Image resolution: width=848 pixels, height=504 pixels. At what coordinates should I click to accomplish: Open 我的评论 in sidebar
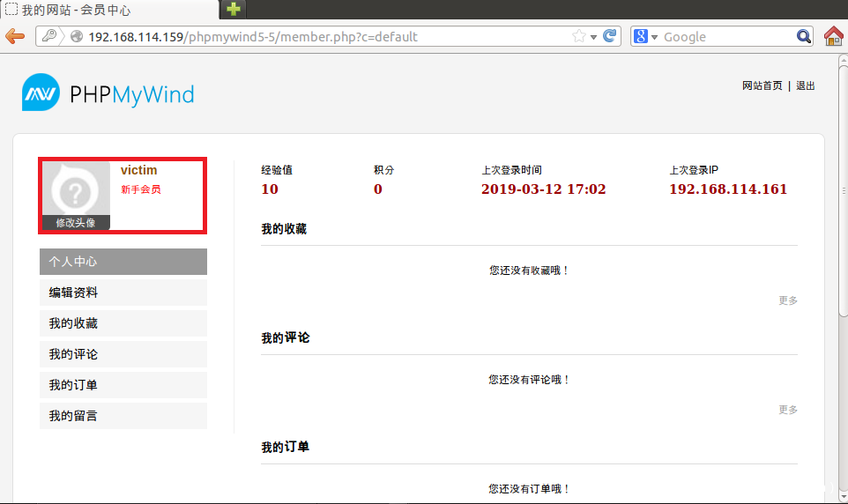tap(123, 354)
